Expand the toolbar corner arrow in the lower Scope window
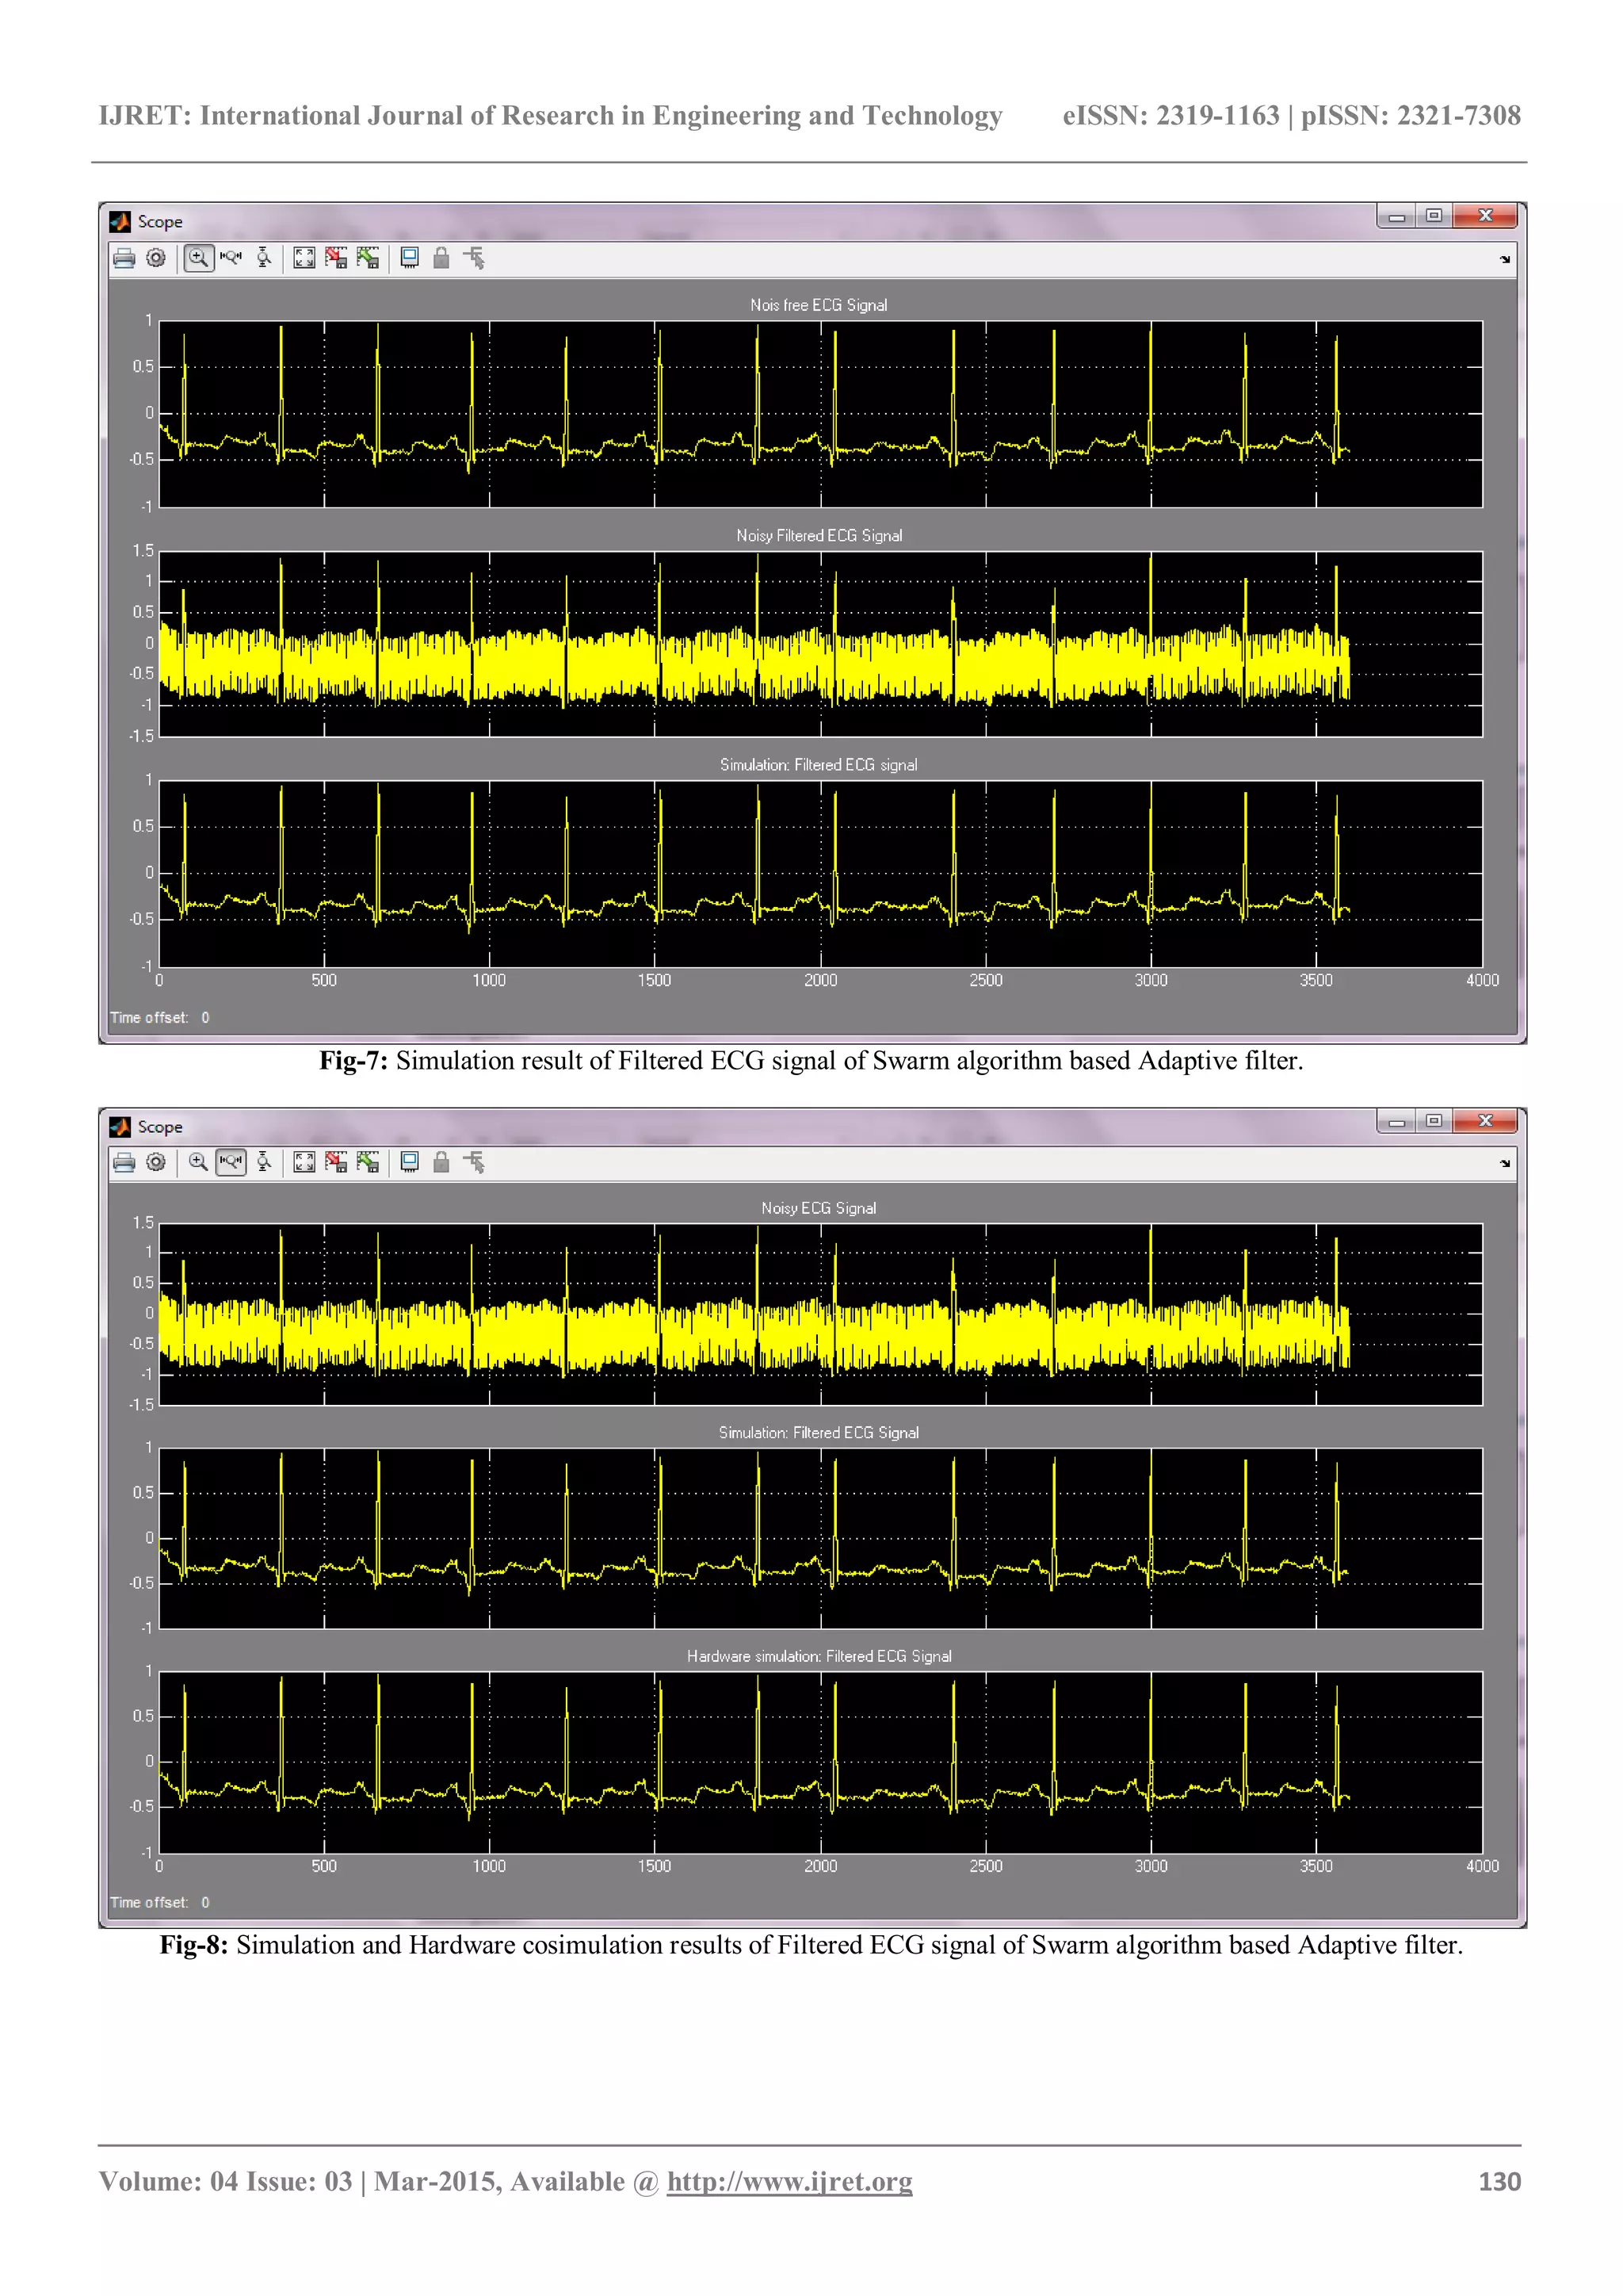Screen dimensions: 1623x2296 [x=1505, y=1164]
